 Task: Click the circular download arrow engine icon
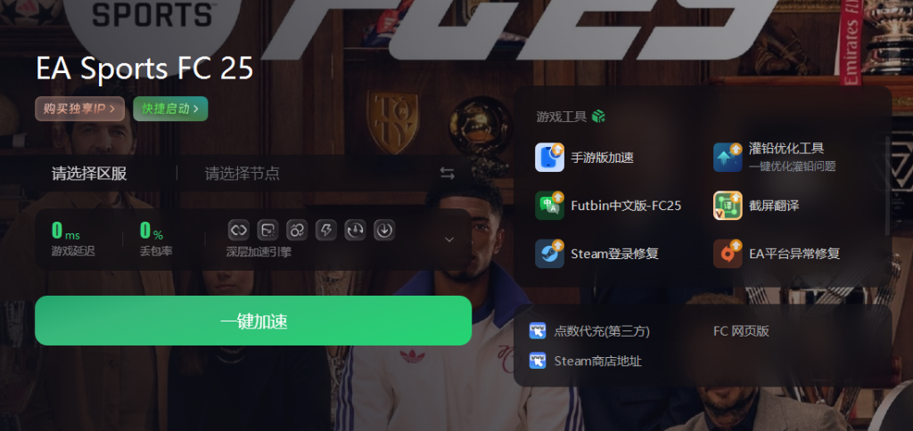(x=384, y=231)
